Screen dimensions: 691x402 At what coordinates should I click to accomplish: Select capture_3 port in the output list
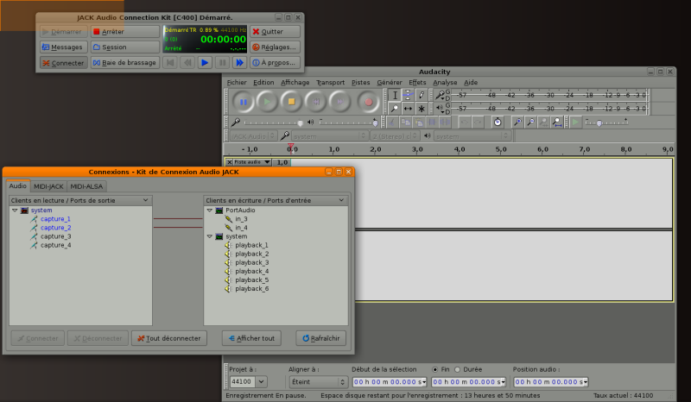pos(55,236)
